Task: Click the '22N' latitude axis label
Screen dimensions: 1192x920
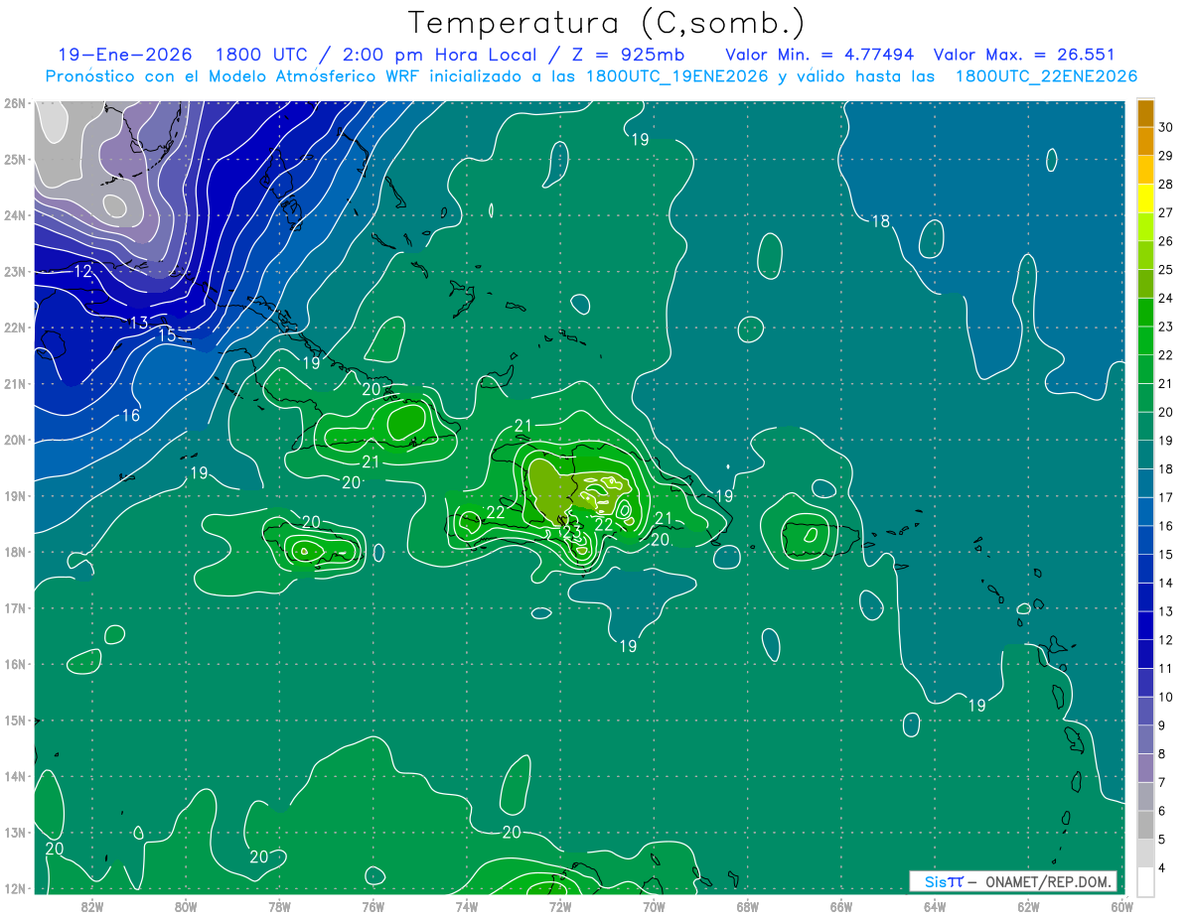Action: (15, 328)
